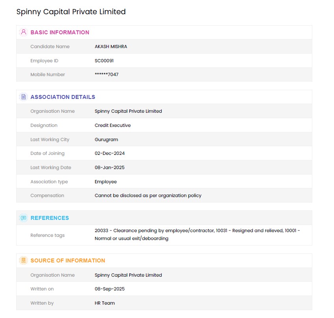Select the References section heading
The image size is (334, 318).
click(x=50, y=218)
